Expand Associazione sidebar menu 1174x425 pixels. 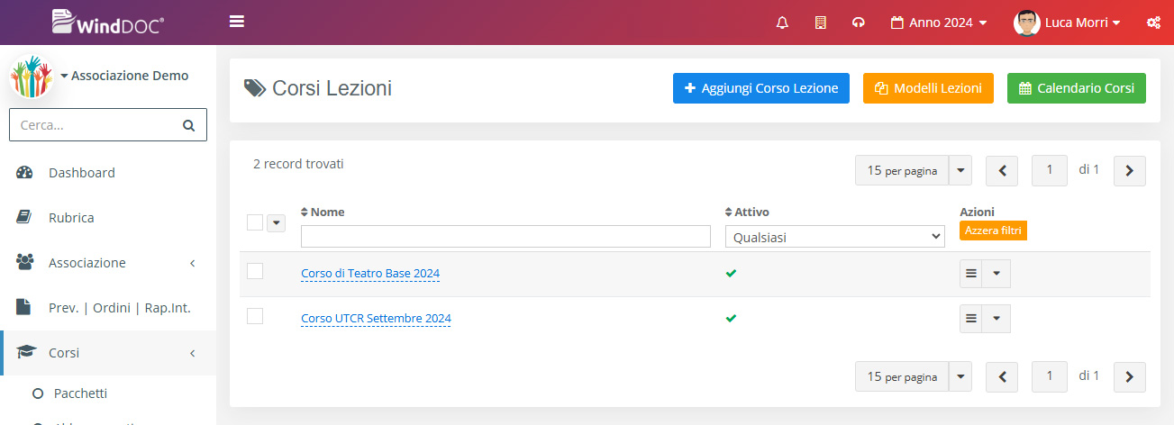click(x=108, y=263)
